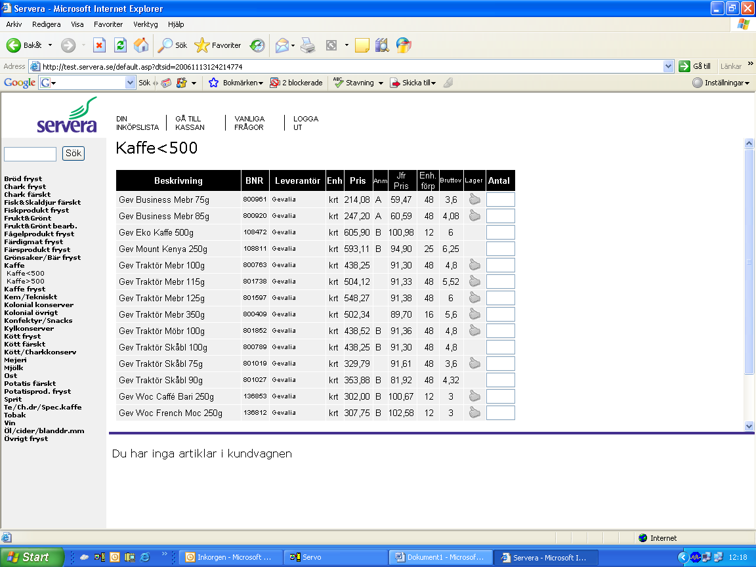The image size is (756, 567).
Task: Open the Verktyg menu
Action: pos(146,24)
